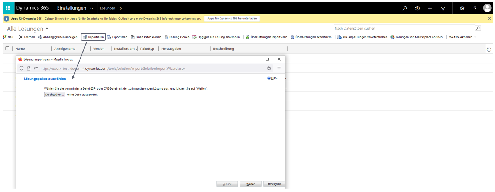Toggle the select-all checkbox in grid header
The height and width of the screenshot is (192, 495).
point(7,49)
